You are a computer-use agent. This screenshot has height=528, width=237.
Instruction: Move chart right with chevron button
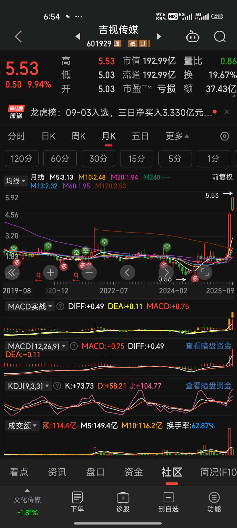pyautogui.click(x=166, y=273)
